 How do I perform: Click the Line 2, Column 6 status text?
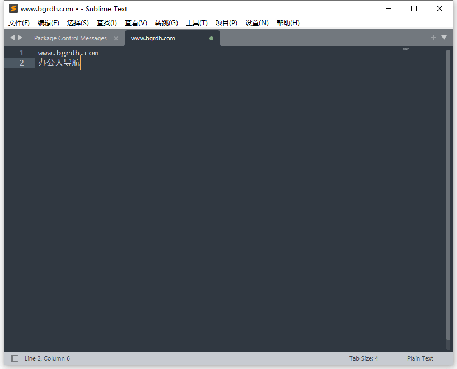click(x=47, y=358)
